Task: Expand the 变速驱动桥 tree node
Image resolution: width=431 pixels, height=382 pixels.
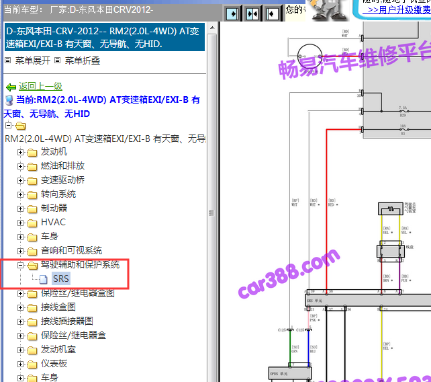Action: click(20, 180)
